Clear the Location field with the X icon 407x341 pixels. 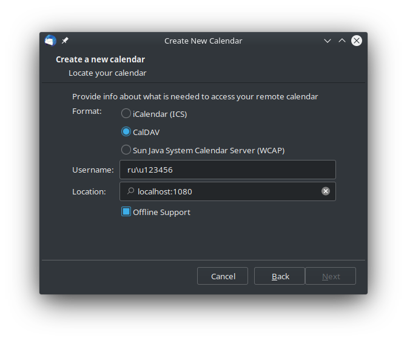[326, 191]
